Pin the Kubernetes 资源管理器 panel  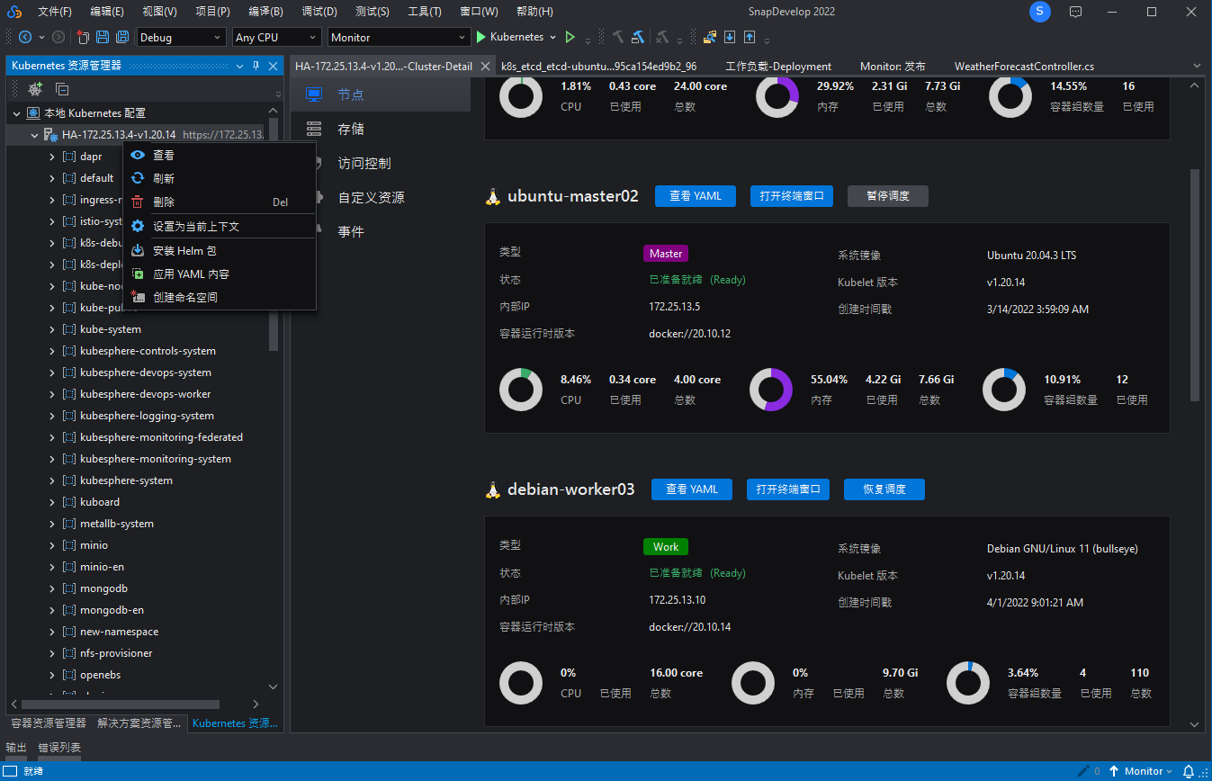256,66
